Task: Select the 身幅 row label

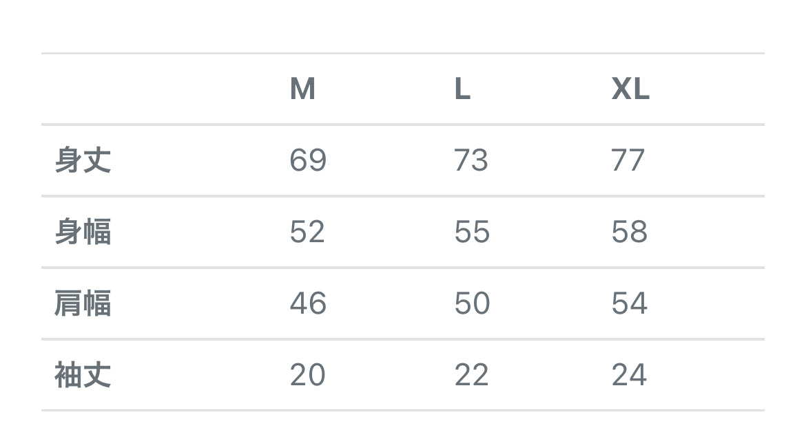Action: click(x=83, y=233)
